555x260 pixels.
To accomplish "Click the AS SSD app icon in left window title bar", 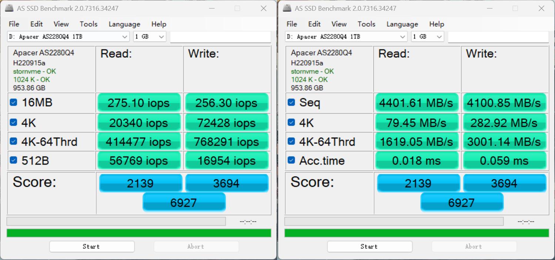I will coord(9,8).
